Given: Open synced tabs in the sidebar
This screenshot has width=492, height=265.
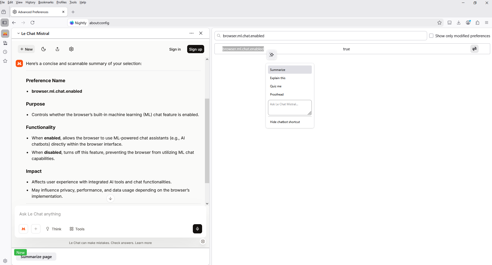Looking at the screenshot, I should click(x=5, y=43).
